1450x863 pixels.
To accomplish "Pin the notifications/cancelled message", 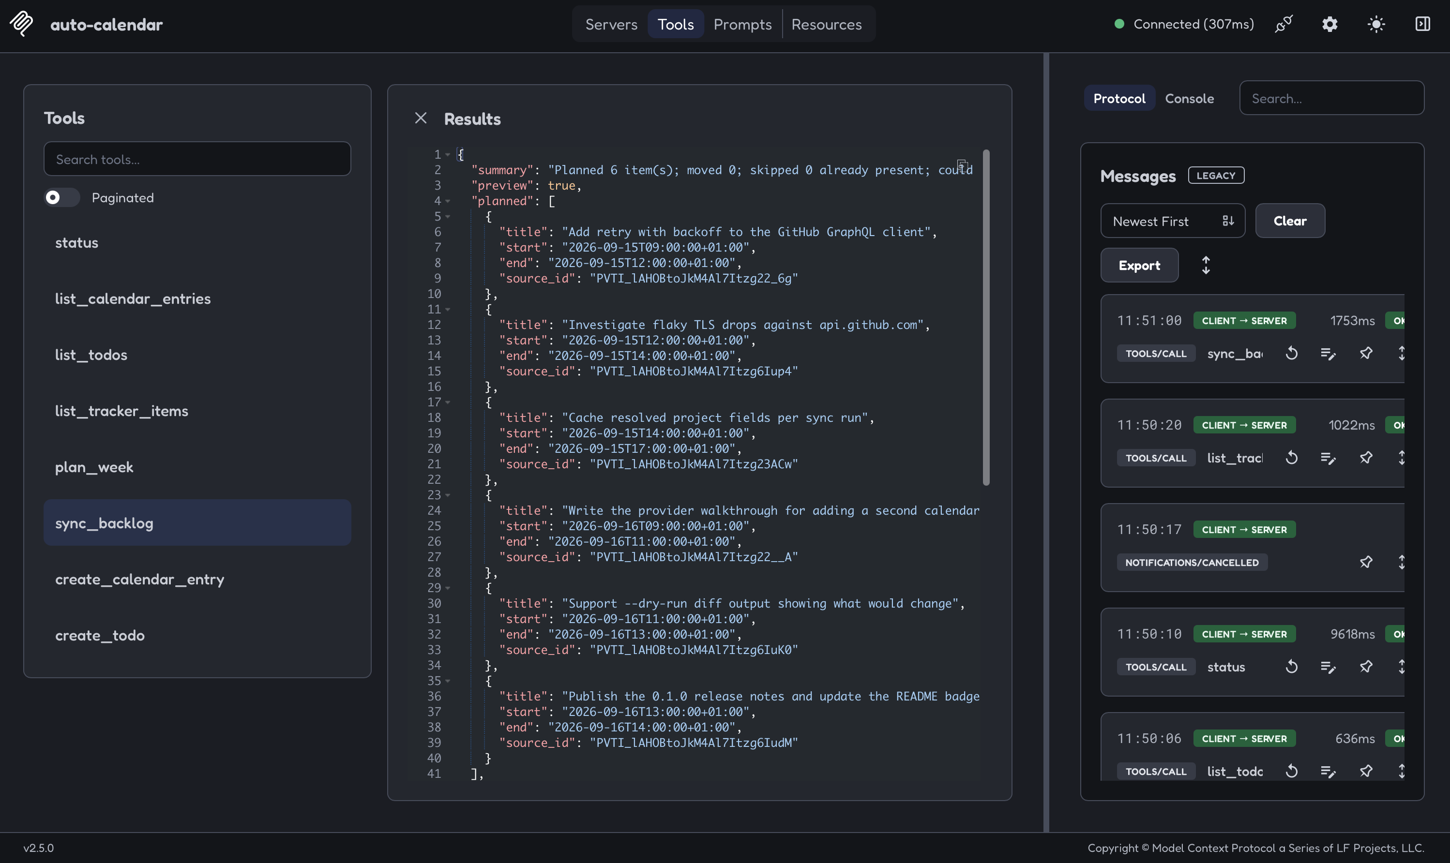I will point(1366,562).
